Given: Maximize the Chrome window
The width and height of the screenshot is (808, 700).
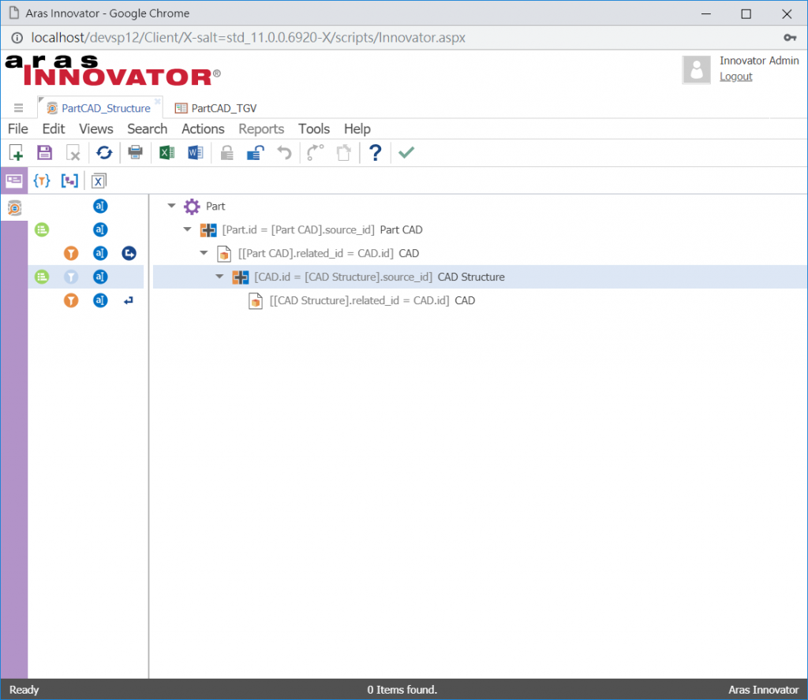Looking at the screenshot, I should [x=746, y=14].
